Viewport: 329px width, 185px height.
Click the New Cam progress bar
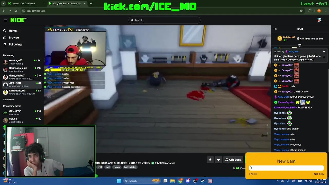click(x=286, y=168)
